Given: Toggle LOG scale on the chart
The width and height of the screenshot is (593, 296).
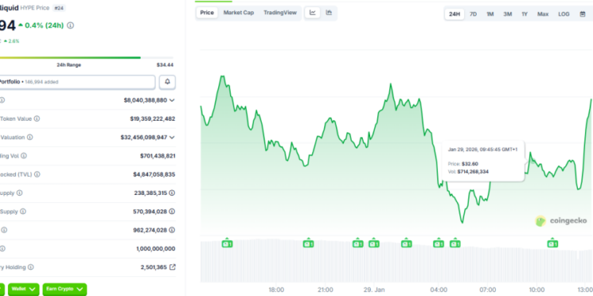Looking at the screenshot, I should 564,14.
